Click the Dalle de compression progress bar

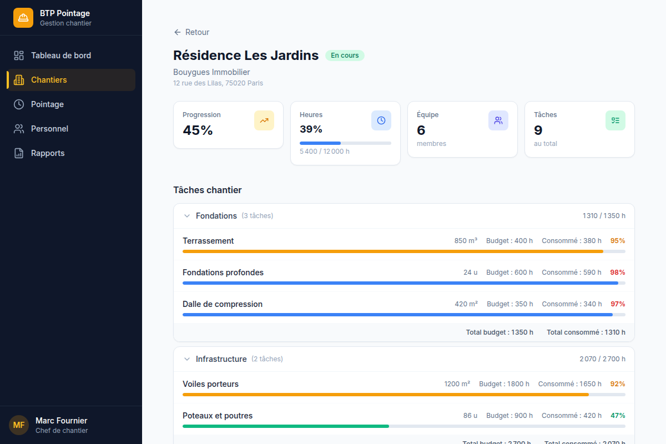coord(404,315)
